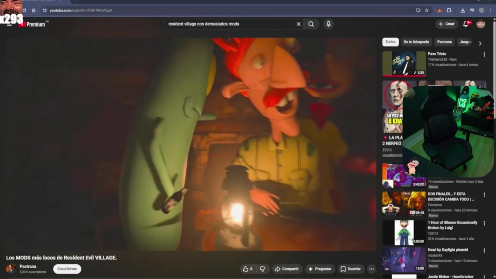Open YouTube account avatar menu
The image size is (496, 279).
pyautogui.click(x=480, y=24)
